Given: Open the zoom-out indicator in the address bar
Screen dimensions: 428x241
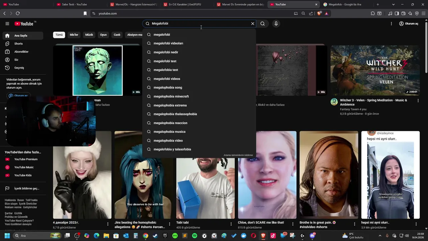Looking at the screenshot, I should point(303,13).
